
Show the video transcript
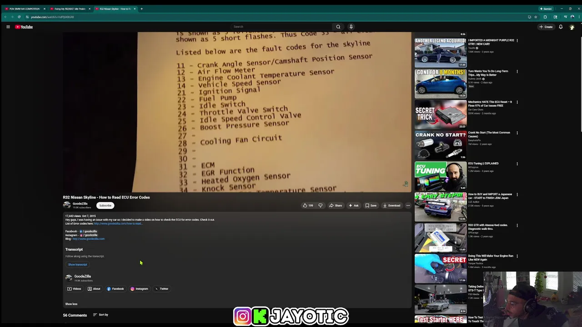point(77,264)
